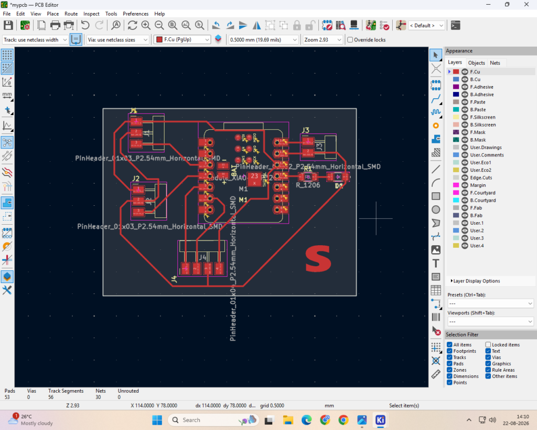
Task: Click the Find search icon
Action: click(116, 25)
